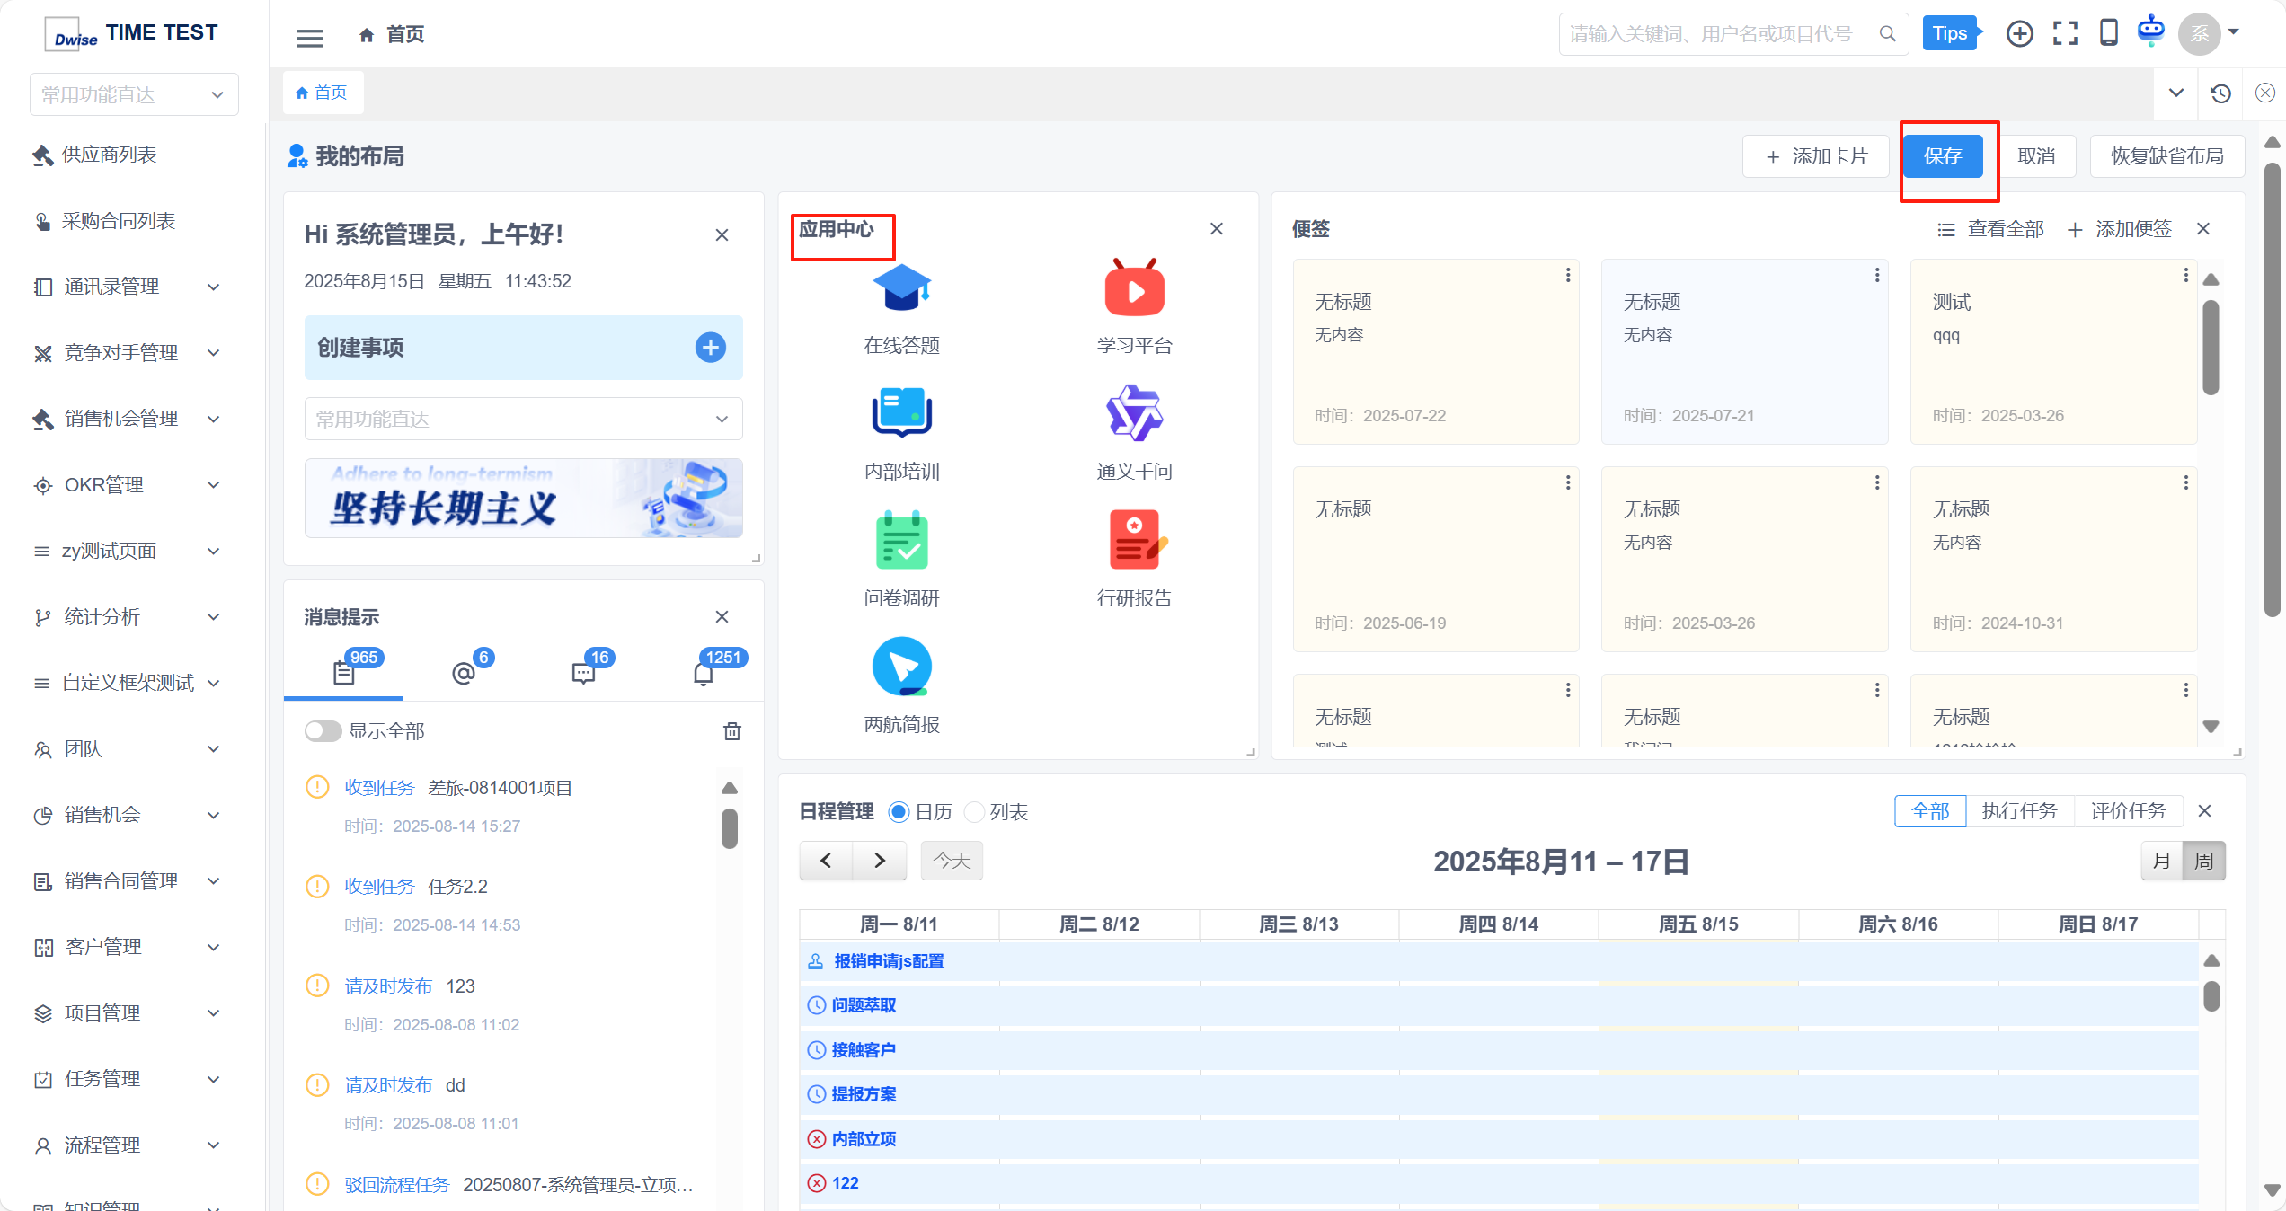2286x1211 pixels.
Task: Select the 日历 radio button
Action: (899, 812)
